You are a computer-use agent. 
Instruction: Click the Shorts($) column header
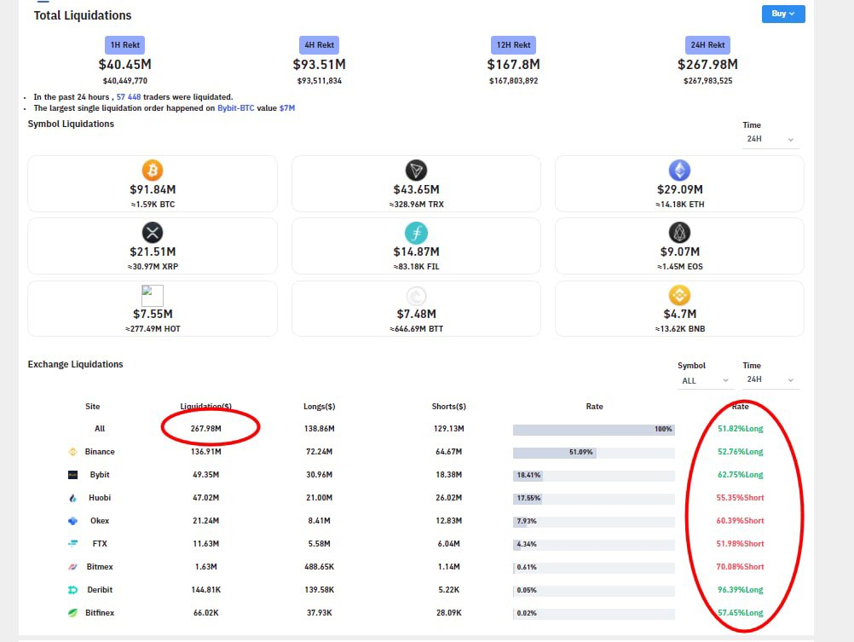449,407
